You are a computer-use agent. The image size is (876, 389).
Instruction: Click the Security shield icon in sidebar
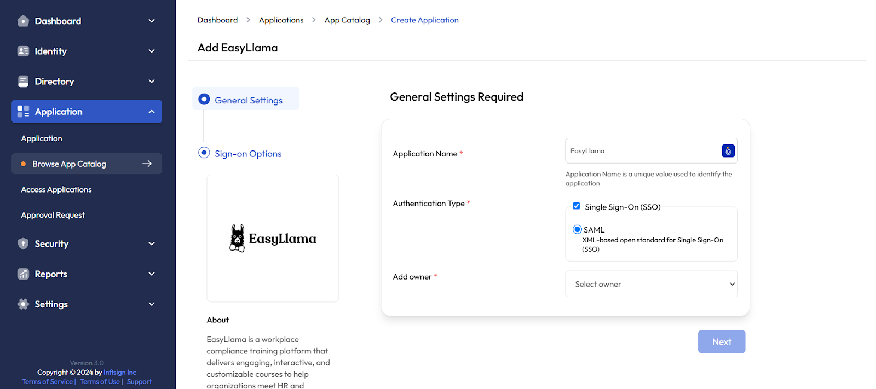tap(23, 244)
